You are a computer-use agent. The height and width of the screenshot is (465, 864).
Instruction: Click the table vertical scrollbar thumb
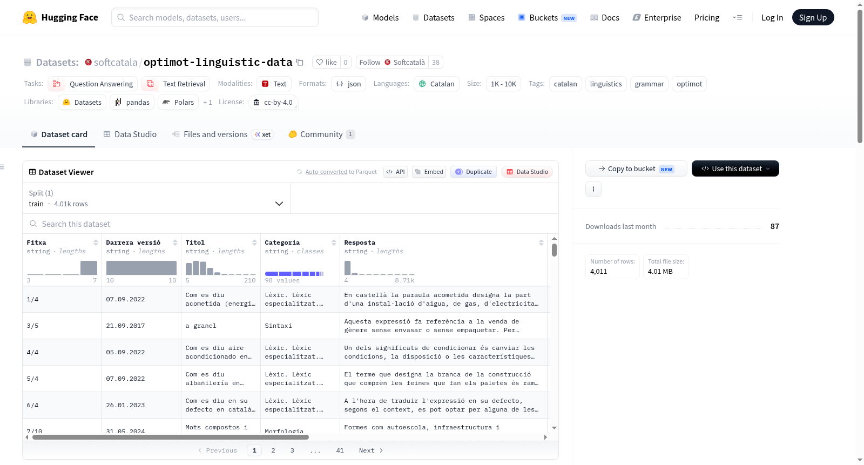554,250
